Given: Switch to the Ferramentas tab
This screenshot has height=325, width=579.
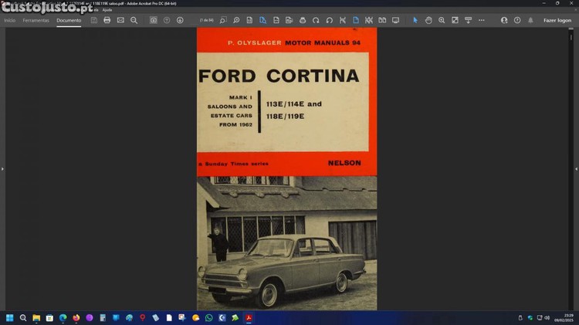Looking at the screenshot, I should pyautogui.click(x=36, y=20).
